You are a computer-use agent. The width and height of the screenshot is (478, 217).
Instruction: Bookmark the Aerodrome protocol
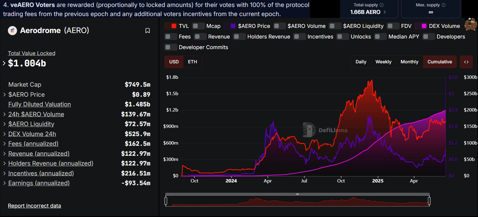[x=148, y=31]
